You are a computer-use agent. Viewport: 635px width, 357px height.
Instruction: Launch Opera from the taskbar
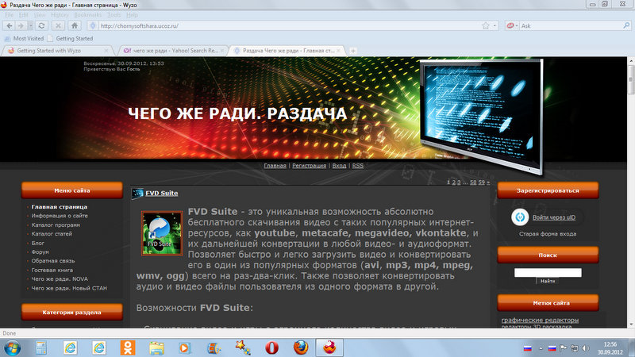pyautogui.click(x=271, y=347)
